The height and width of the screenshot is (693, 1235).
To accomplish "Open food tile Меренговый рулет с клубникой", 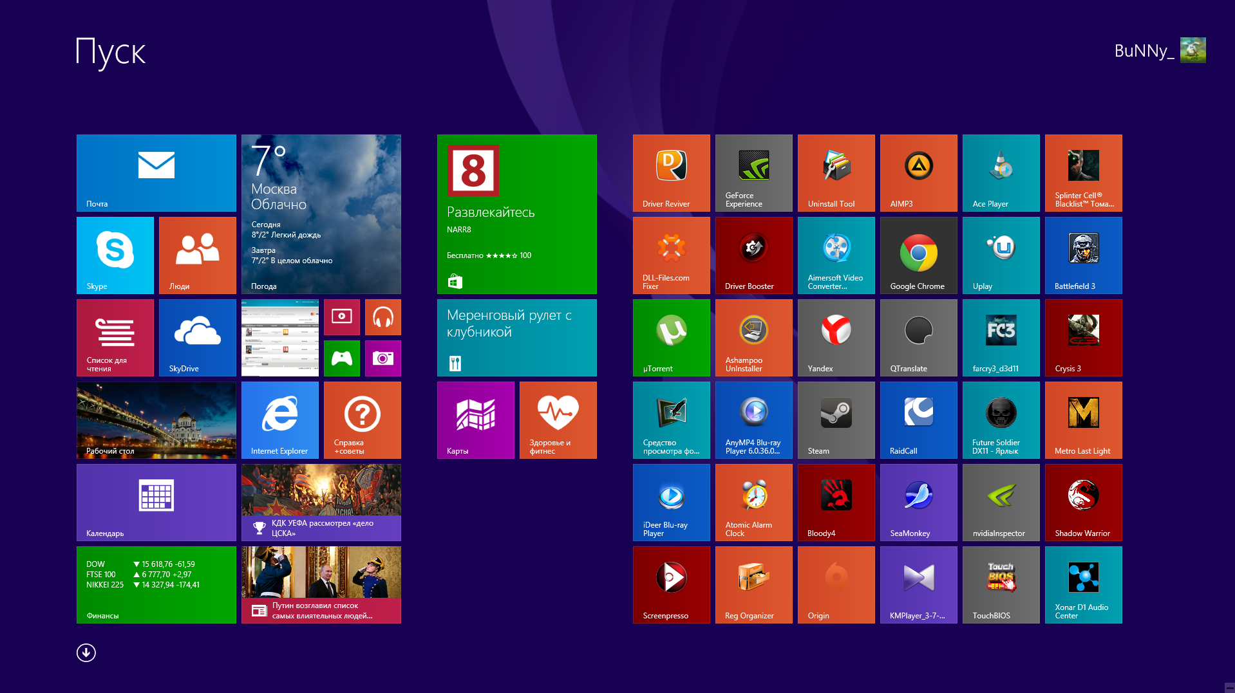I will 517,338.
